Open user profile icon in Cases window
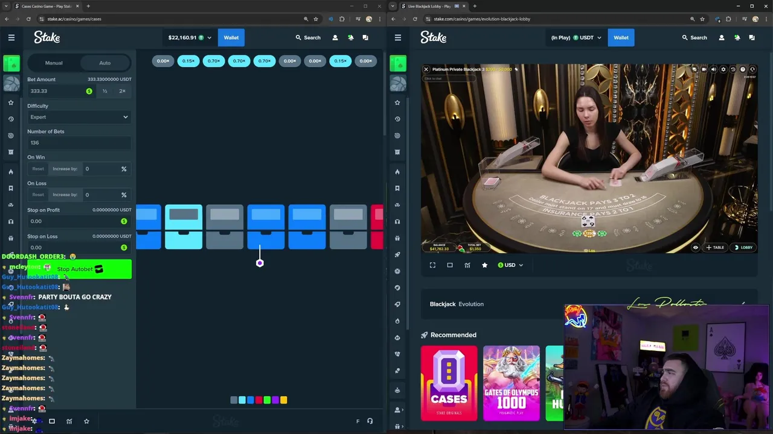 (x=335, y=37)
